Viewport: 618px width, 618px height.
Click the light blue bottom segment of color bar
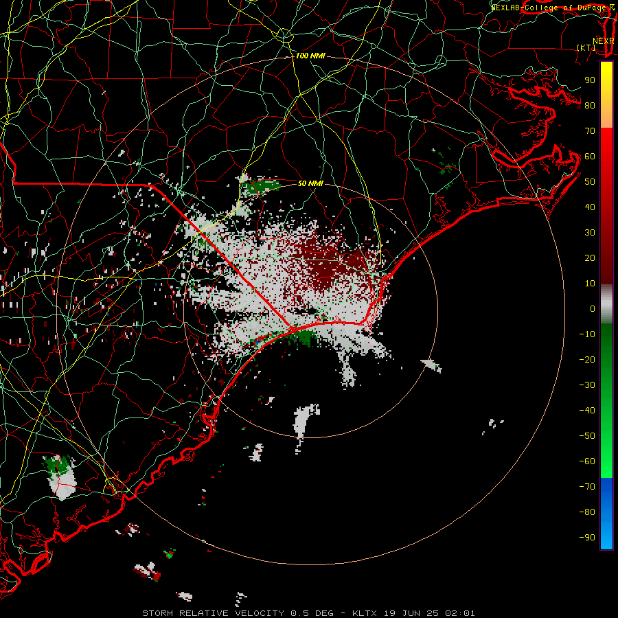click(x=606, y=534)
